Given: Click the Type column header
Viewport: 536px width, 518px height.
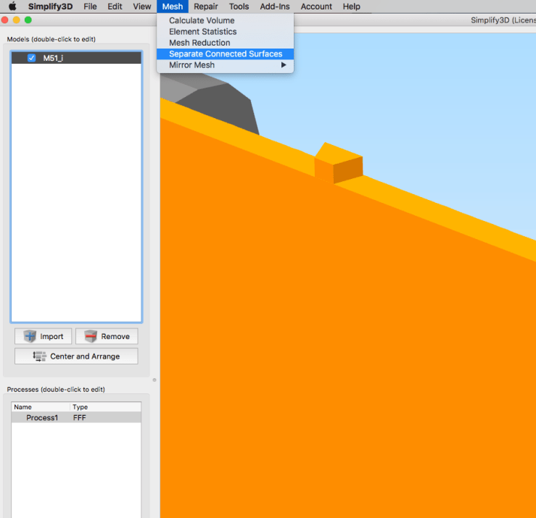Looking at the screenshot, I should tap(106, 407).
